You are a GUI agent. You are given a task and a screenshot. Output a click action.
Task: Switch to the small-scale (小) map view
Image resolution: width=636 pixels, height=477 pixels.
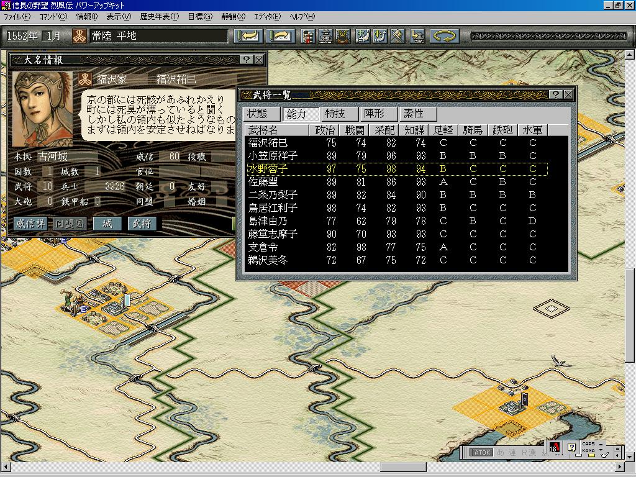point(379,36)
